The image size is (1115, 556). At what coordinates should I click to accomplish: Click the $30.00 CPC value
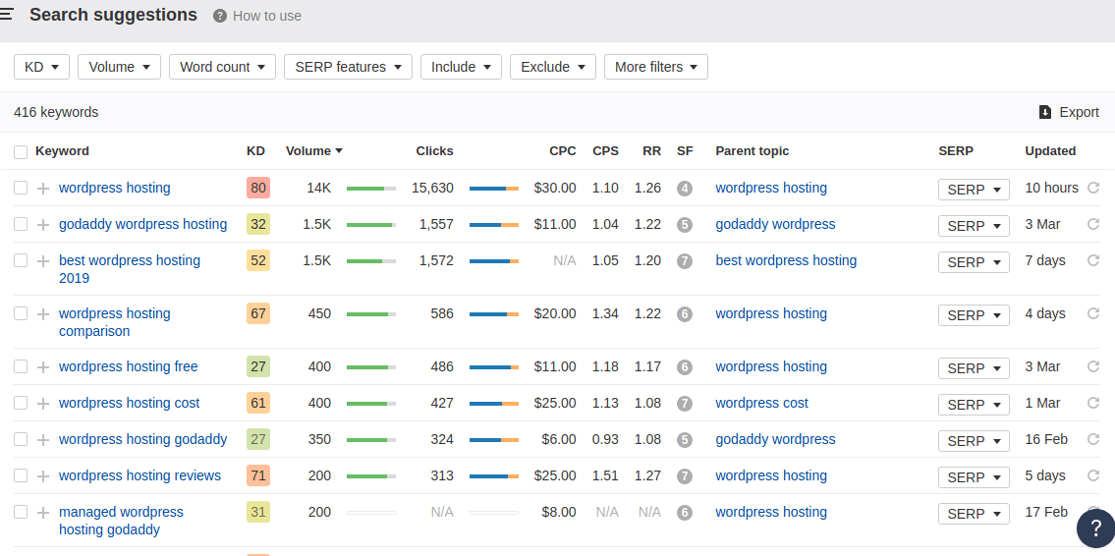(x=555, y=188)
